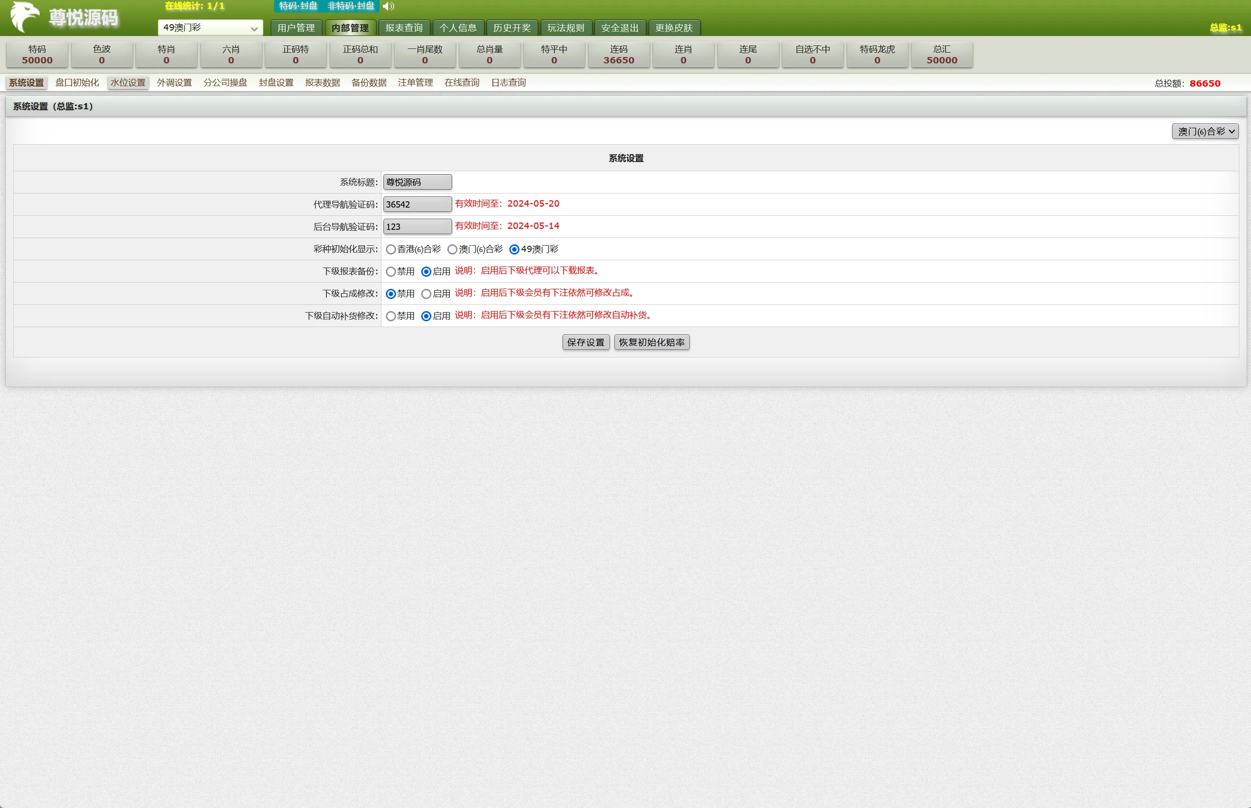The image size is (1251, 808).
Task: Select the 连码 36650 category tile
Action: coord(618,55)
